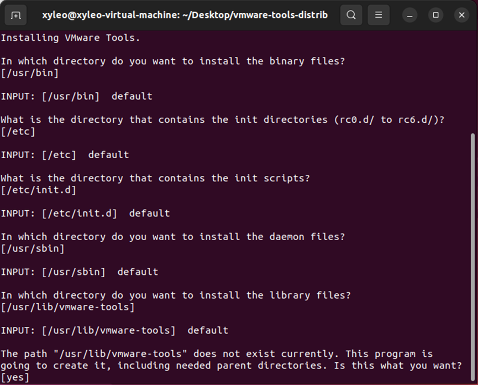Click the terminal search magnifier icon
Screen dimensions: 478x385
coord(351,15)
